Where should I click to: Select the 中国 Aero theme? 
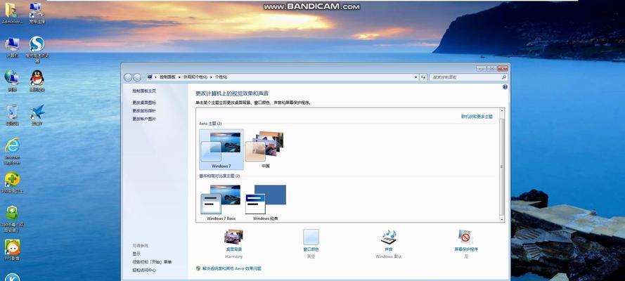click(265, 150)
